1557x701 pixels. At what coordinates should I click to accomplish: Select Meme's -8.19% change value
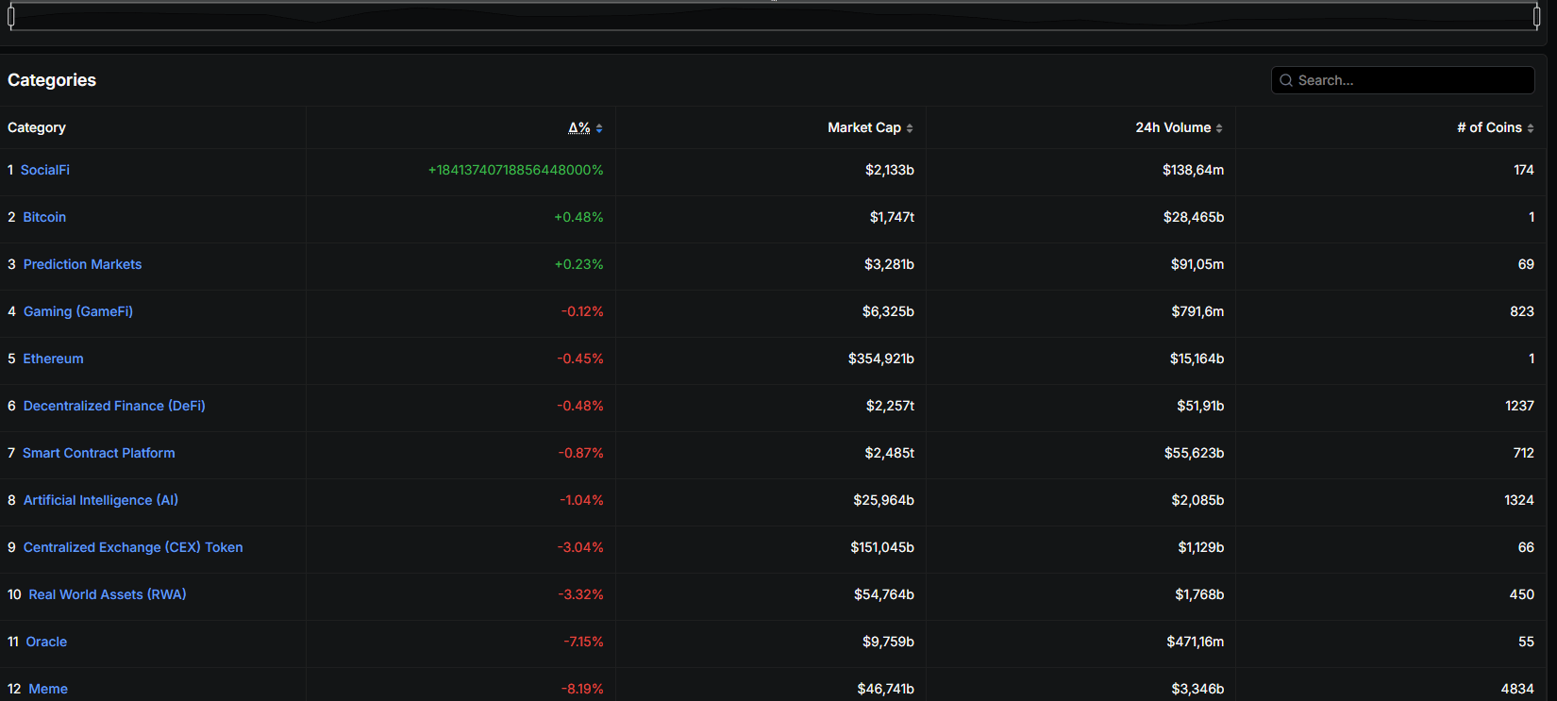(x=582, y=689)
